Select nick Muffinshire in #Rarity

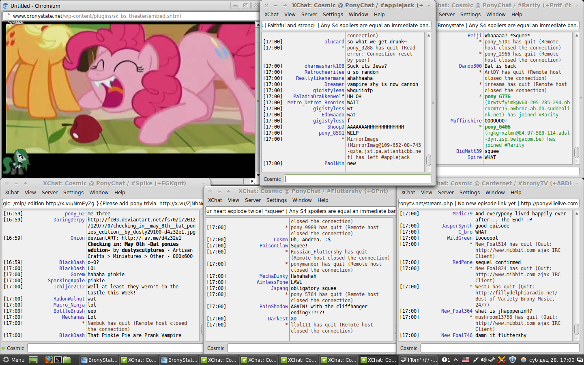point(466,121)
